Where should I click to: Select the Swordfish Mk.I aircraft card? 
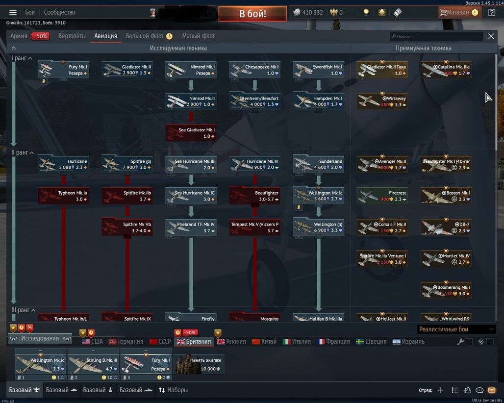tap(318, 70)
